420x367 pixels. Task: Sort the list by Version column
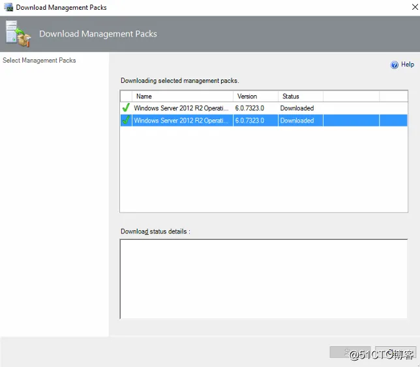[x=256, y=96]
